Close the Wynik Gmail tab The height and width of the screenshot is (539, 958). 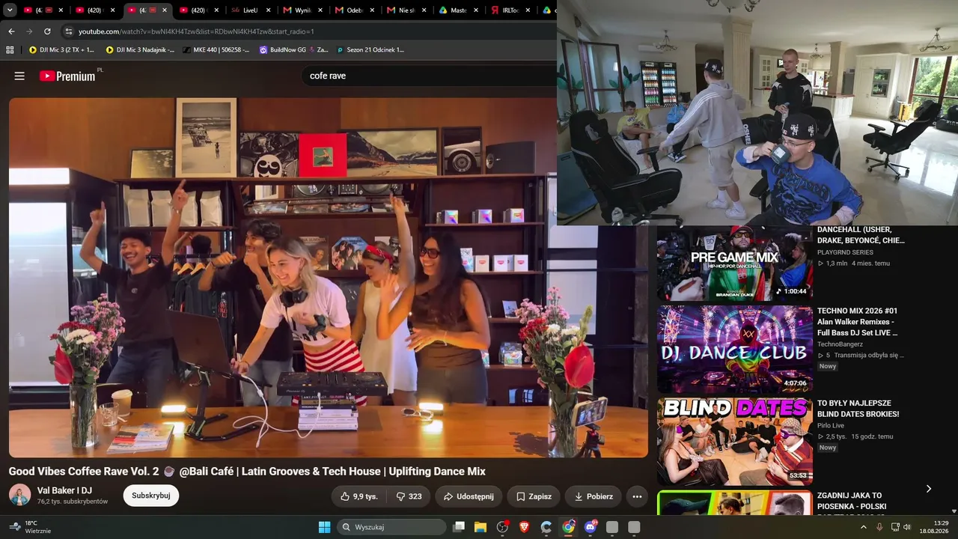[x=320, y=10]
